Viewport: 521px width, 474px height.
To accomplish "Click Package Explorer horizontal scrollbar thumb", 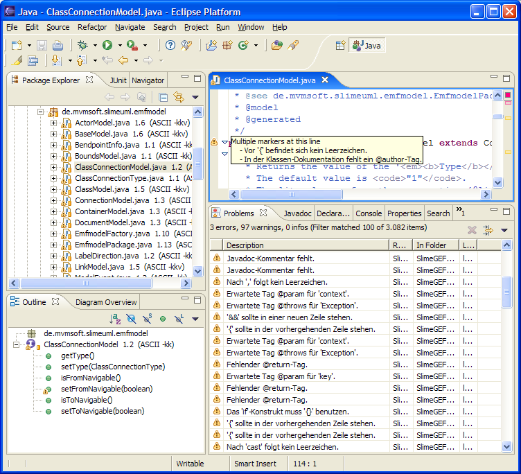I will pyautogui.click(x=86, y=283).
